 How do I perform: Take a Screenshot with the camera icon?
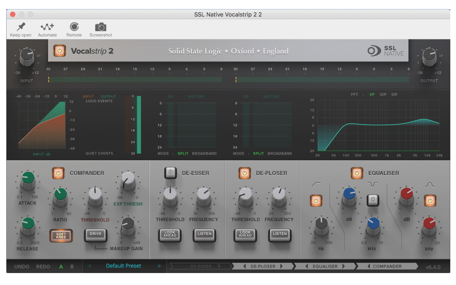(101, 27)
